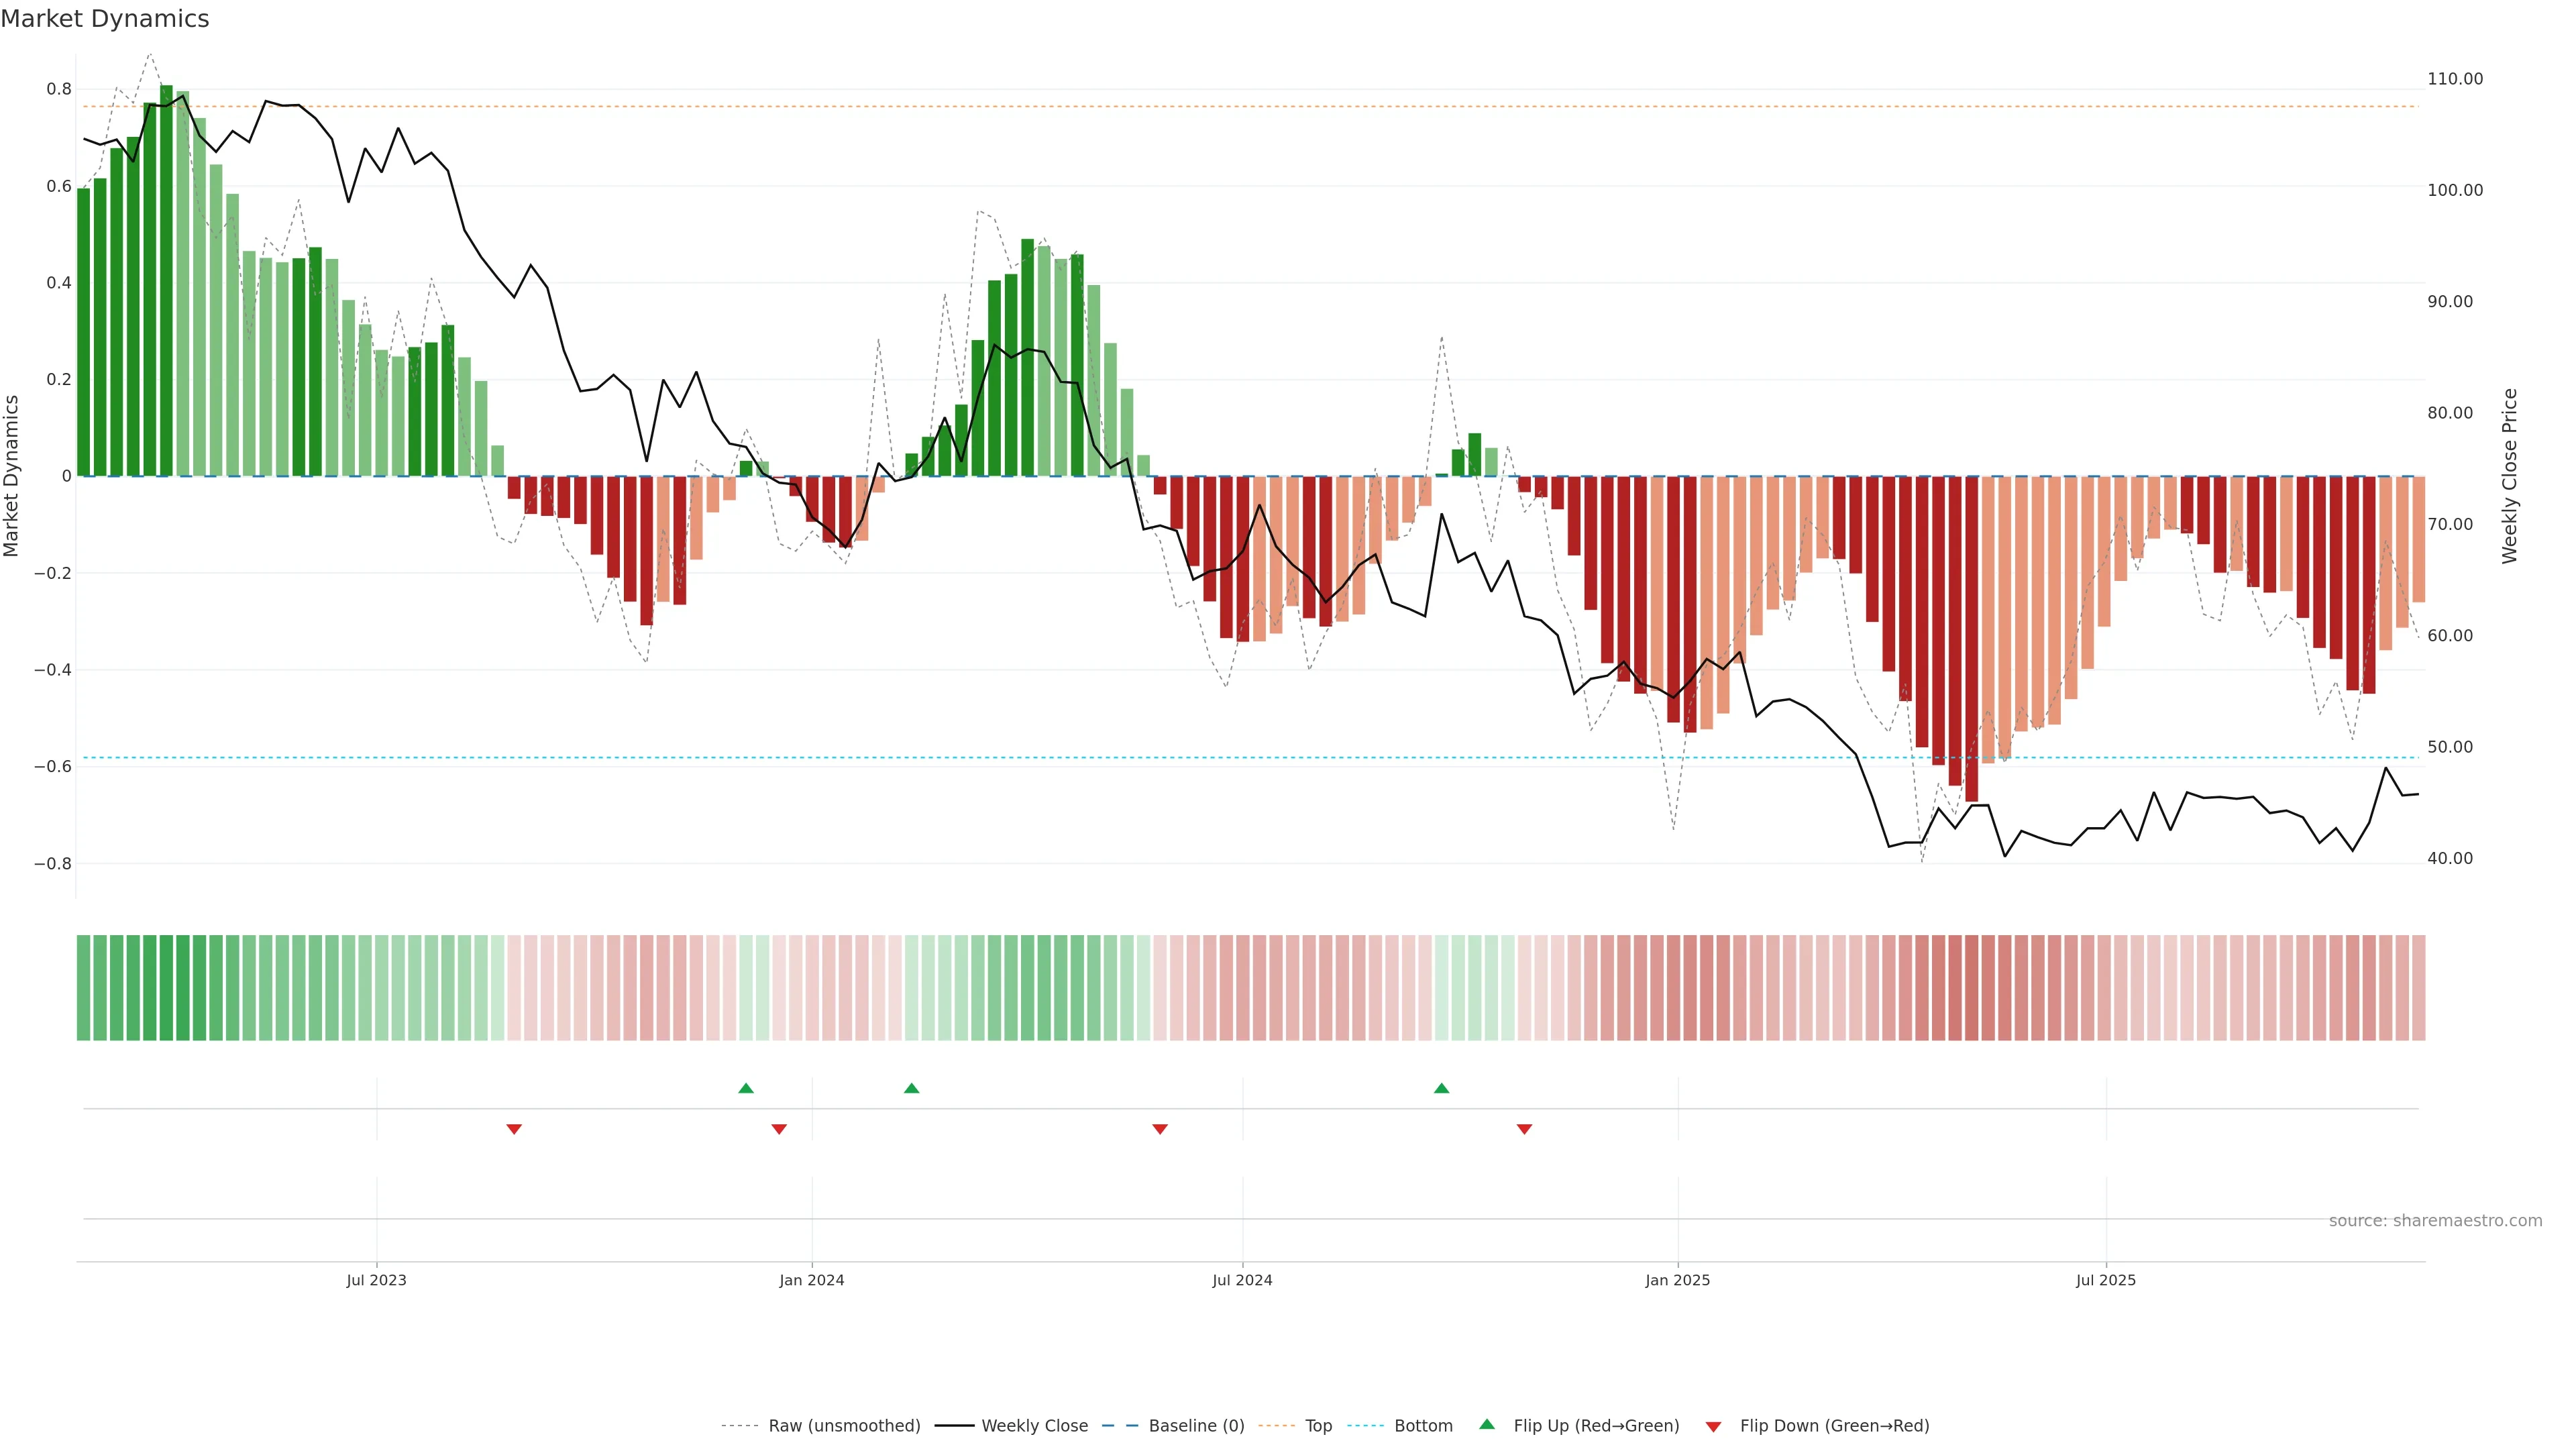Toggle the Weekly Close legend entry
This screenshot has height=1449, width=2576.
1034,1426
